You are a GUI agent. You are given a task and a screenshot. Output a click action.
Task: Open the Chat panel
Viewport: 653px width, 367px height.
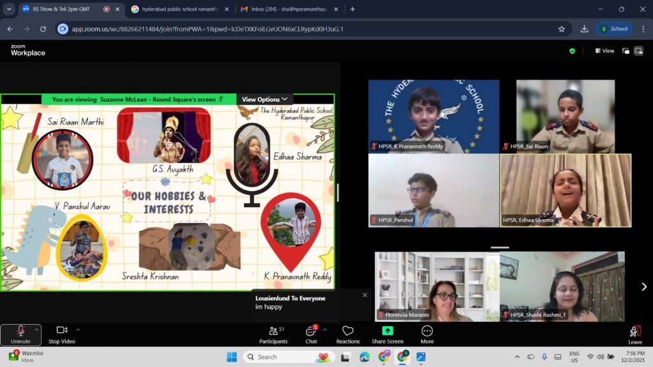311,334
